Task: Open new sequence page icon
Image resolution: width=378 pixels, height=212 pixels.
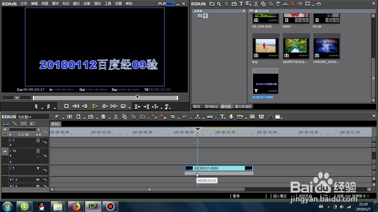Action: tap(78, 117)
